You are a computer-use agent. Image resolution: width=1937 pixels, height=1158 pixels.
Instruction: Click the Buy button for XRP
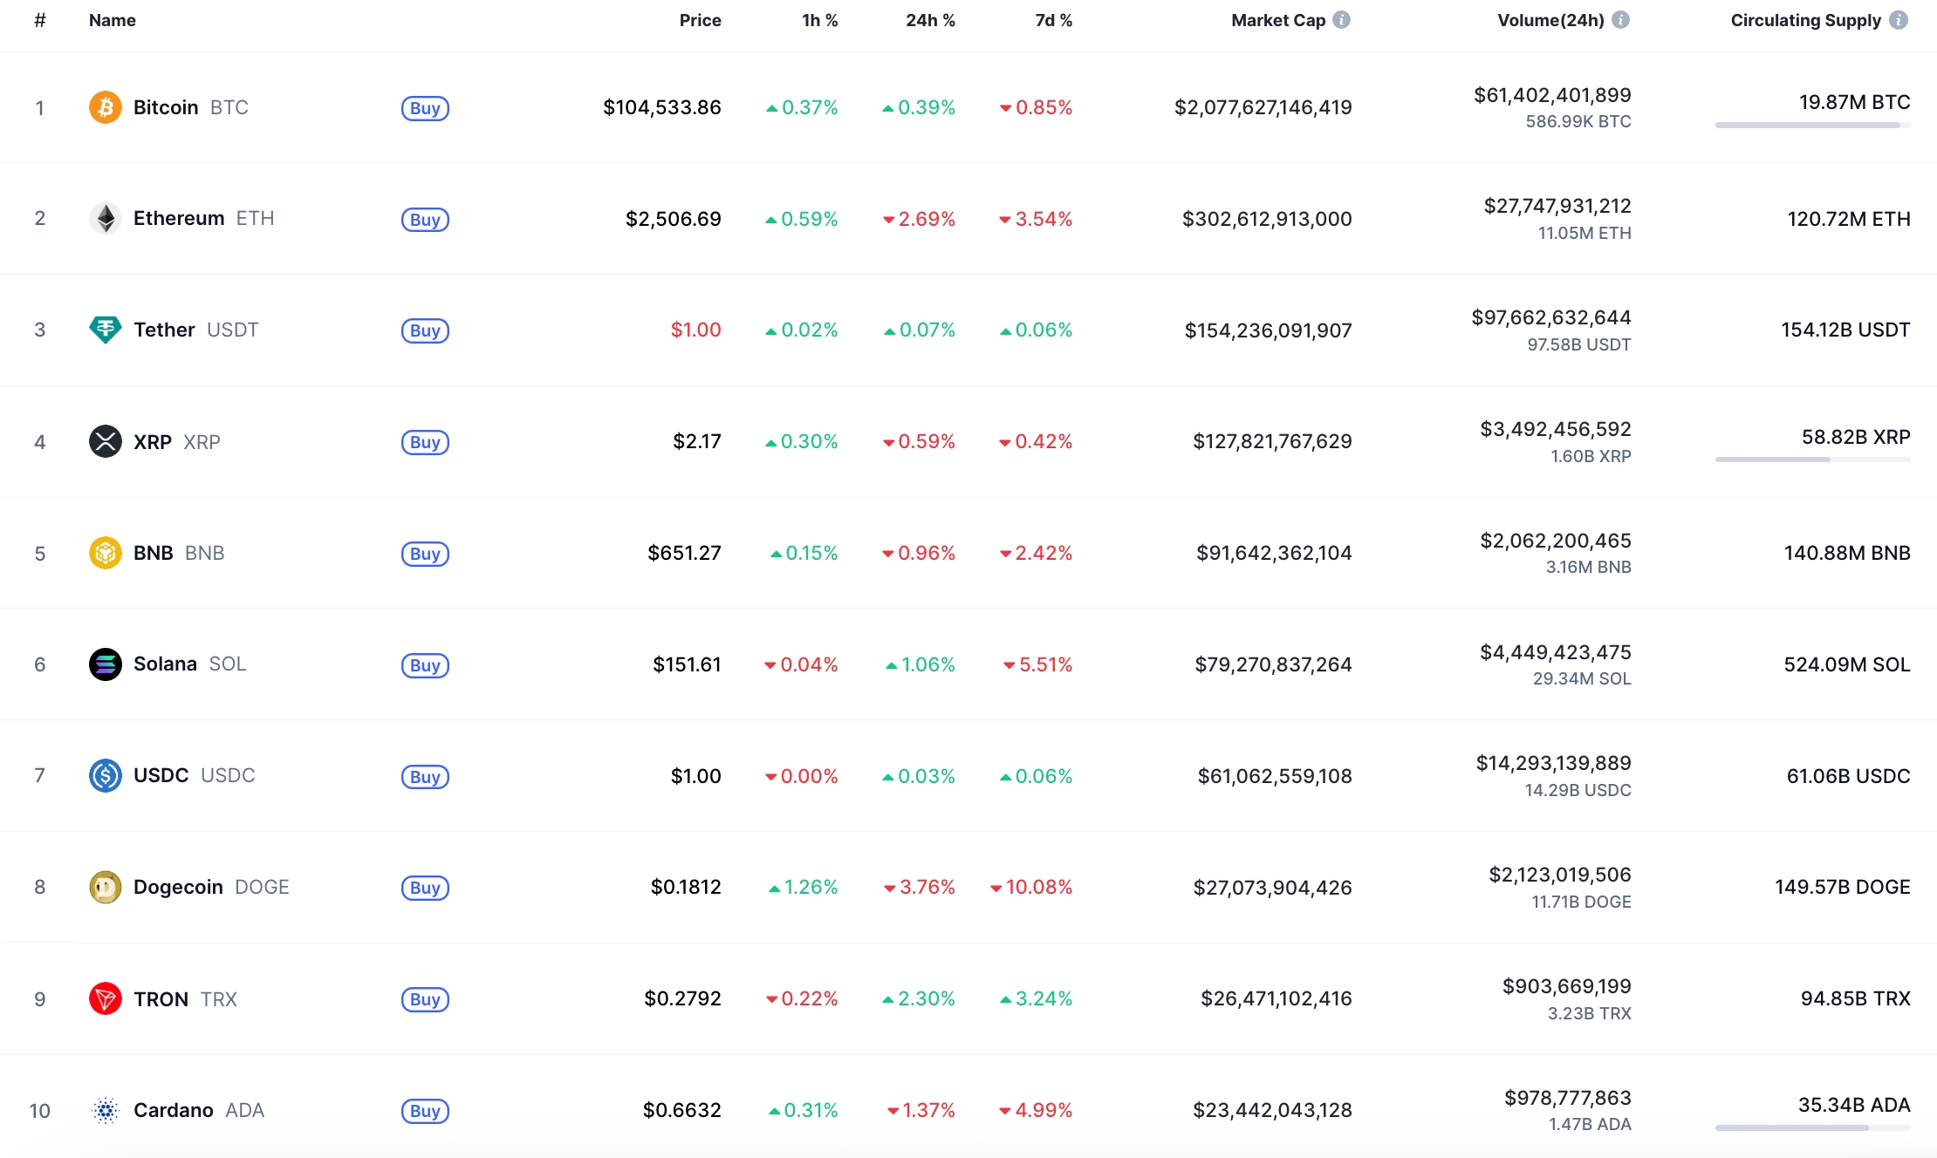click(425, 442)
